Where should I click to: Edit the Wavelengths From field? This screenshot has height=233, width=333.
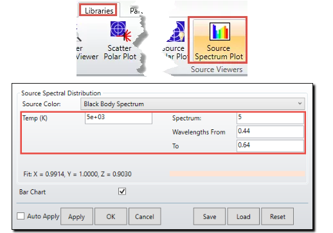(270, 132)
